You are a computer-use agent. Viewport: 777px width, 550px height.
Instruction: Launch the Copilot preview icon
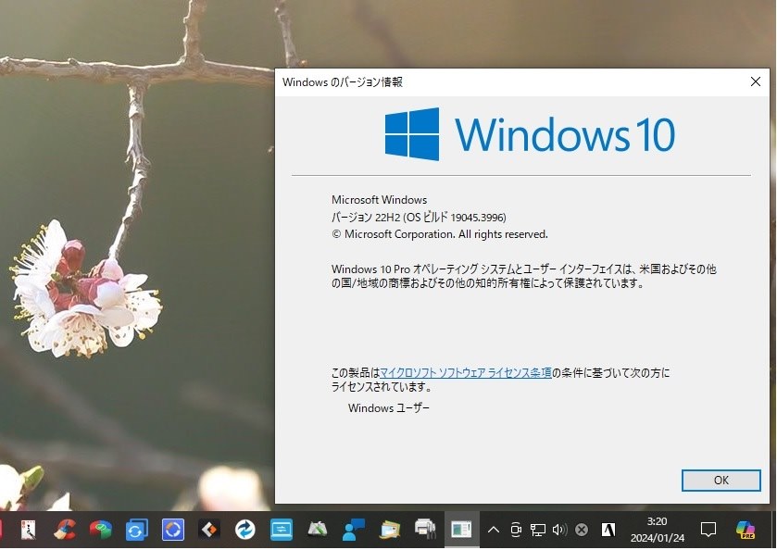(x=746, y=530)
